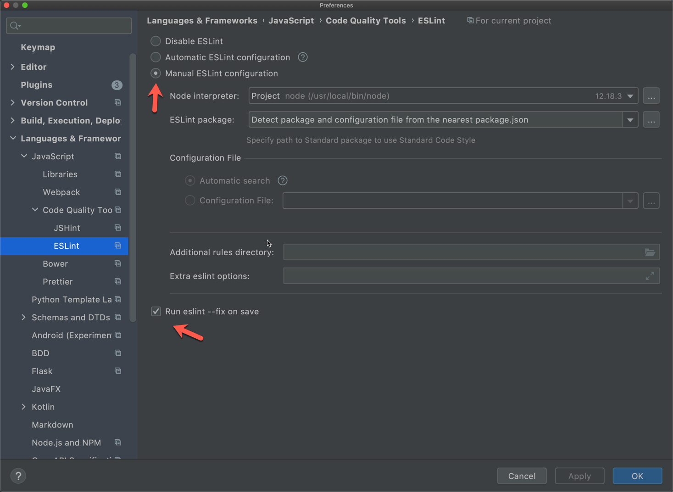
Task: Click the project-level icon beside Bower
Action: point(118,264)
